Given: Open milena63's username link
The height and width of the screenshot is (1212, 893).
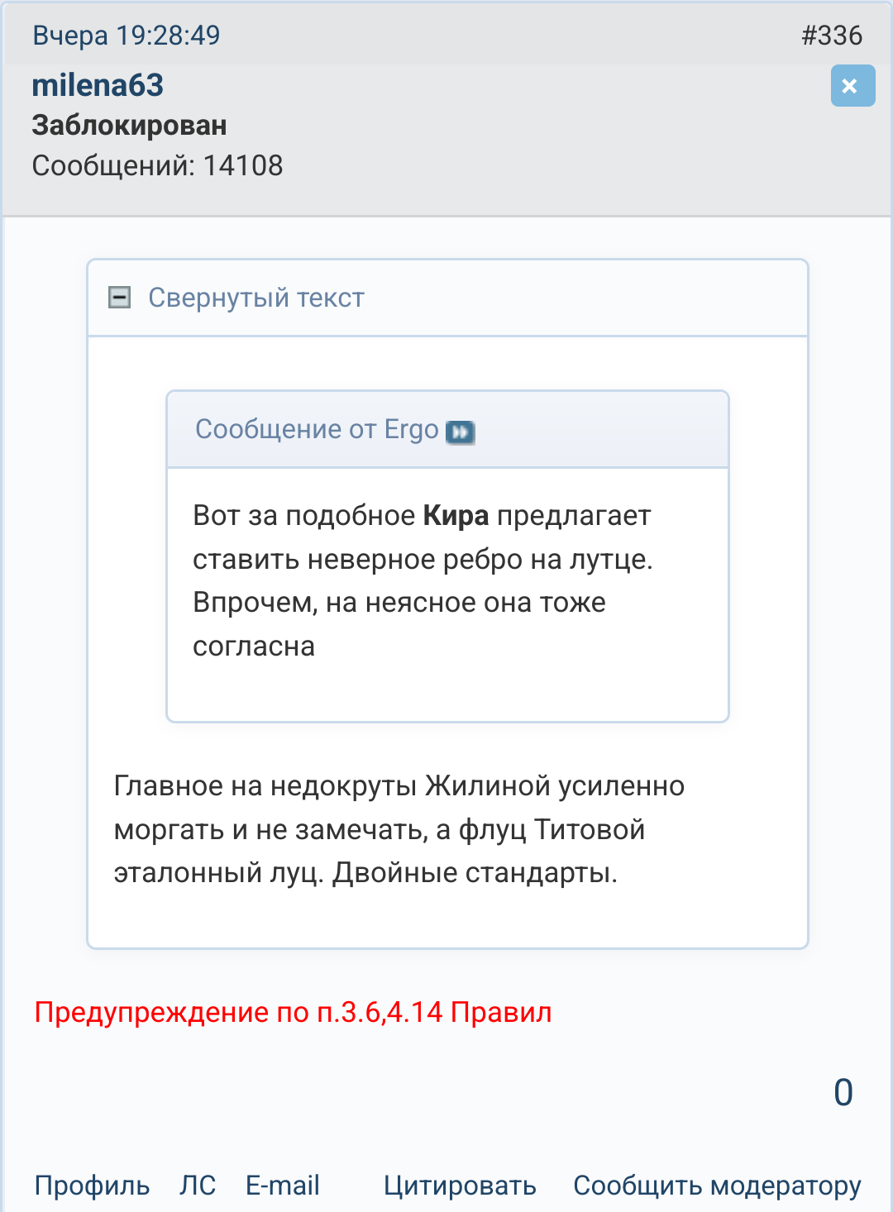Looking at the screenshot, I should click(x=98, y=85).
